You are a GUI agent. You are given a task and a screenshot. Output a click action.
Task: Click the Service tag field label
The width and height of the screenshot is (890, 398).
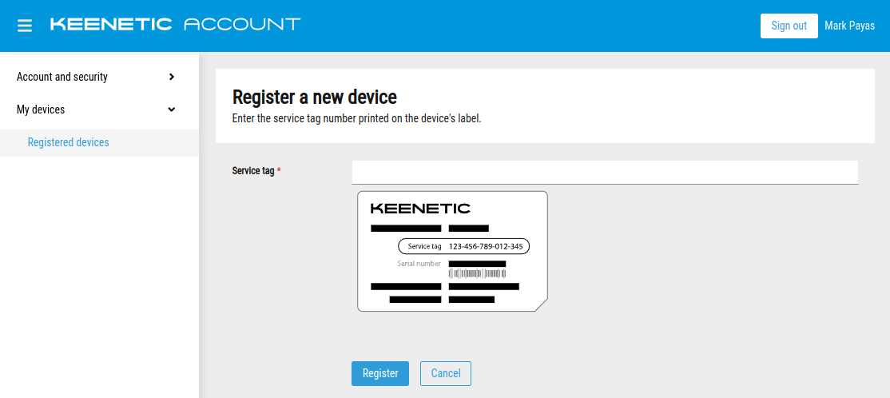pyautogui.click(x=253, y=170)
